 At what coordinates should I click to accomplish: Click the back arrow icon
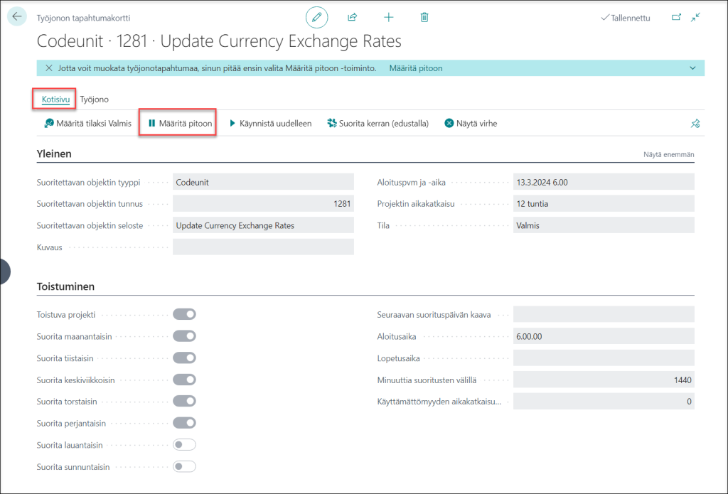click(17, 17)
